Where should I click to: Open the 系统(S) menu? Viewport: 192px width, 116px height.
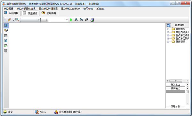point(100,9)
